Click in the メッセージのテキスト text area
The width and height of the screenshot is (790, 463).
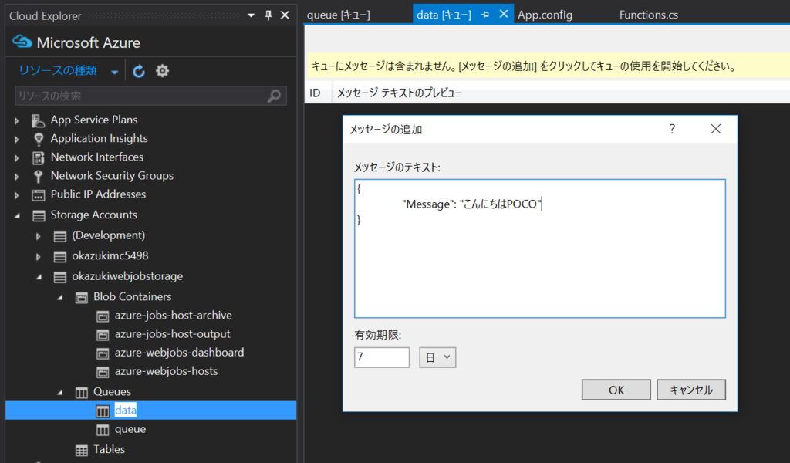(x=539, y=248)
